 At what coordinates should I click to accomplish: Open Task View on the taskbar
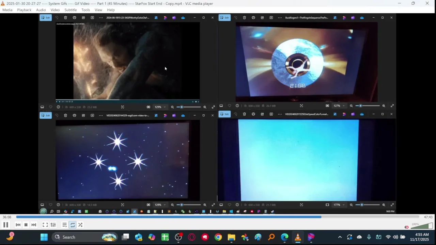pos(125,237)
